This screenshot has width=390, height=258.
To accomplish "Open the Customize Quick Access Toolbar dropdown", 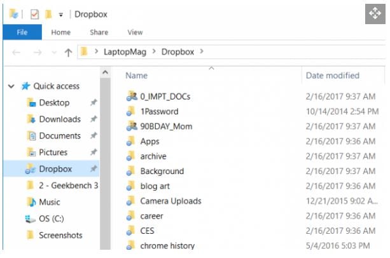I will [60, 15].
